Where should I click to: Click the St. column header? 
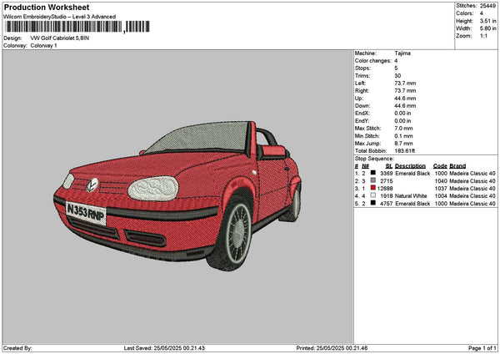coord(389,166)
